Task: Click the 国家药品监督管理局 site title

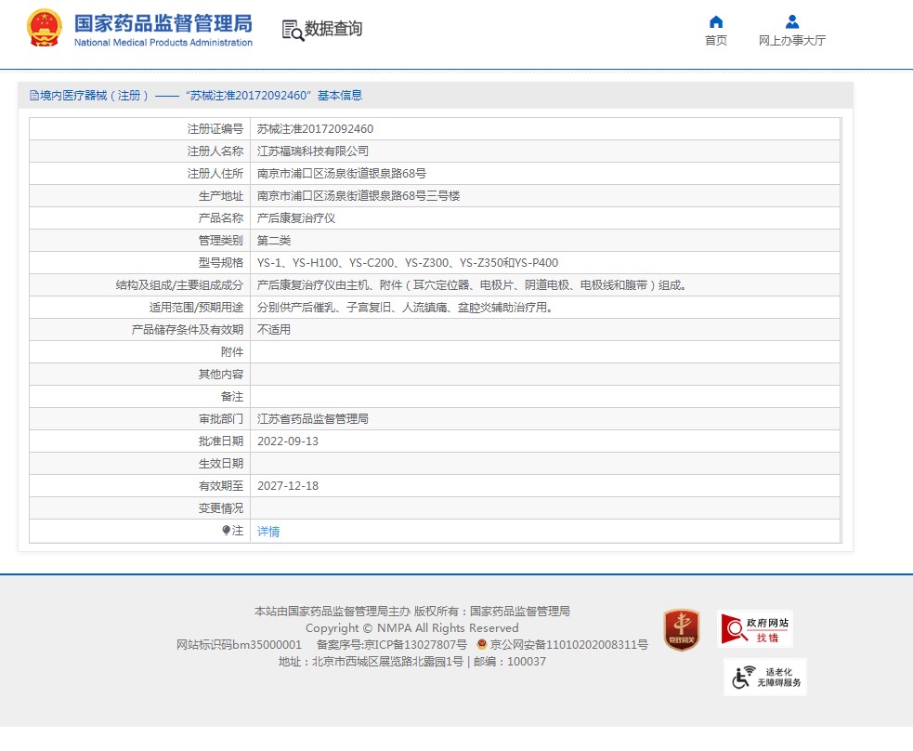Action: 163,23
